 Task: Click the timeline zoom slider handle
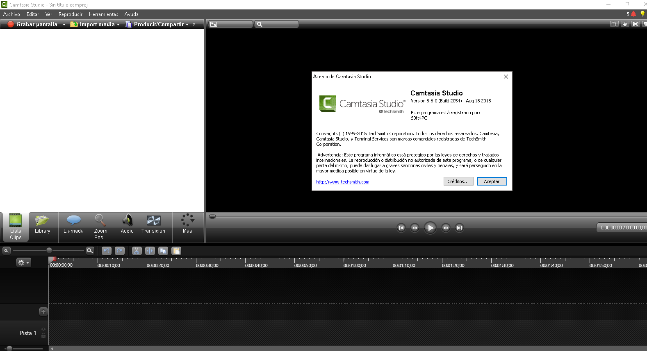pyautogui.click(x=49, y=250)
